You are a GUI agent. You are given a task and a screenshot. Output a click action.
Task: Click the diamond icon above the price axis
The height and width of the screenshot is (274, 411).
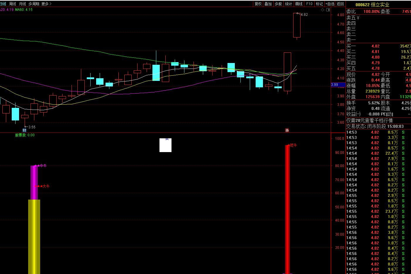click(x=322, y=10)
